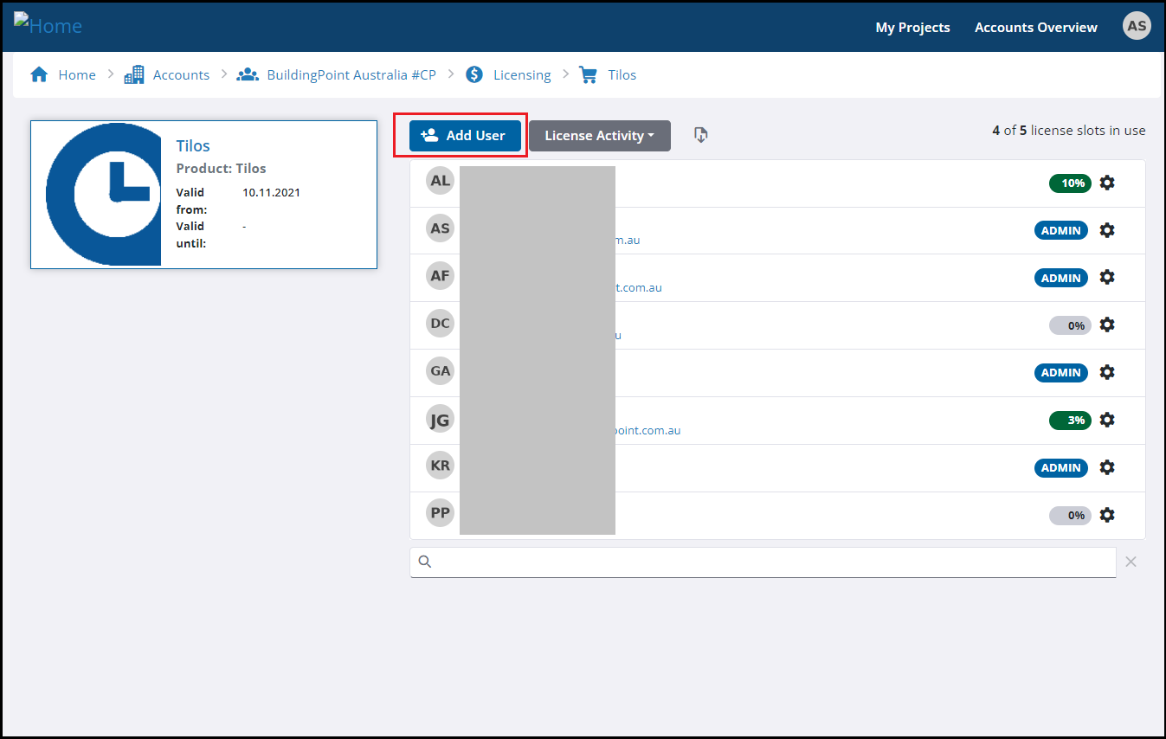1166x739 pixels.
Task: Click the BuildingPoint Australia group icon
Action: (248, 74)
